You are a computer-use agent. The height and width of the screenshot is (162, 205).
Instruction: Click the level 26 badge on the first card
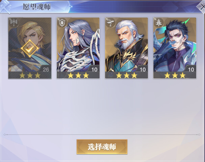46,69
